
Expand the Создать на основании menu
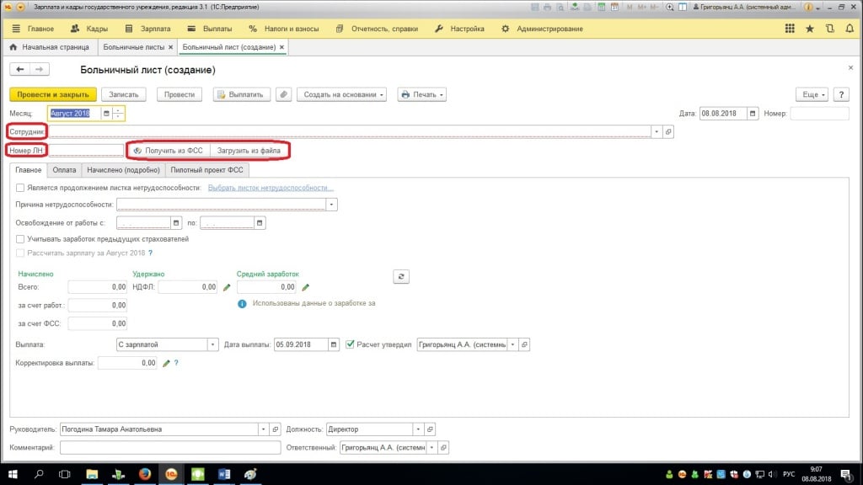tap(345, 94)
